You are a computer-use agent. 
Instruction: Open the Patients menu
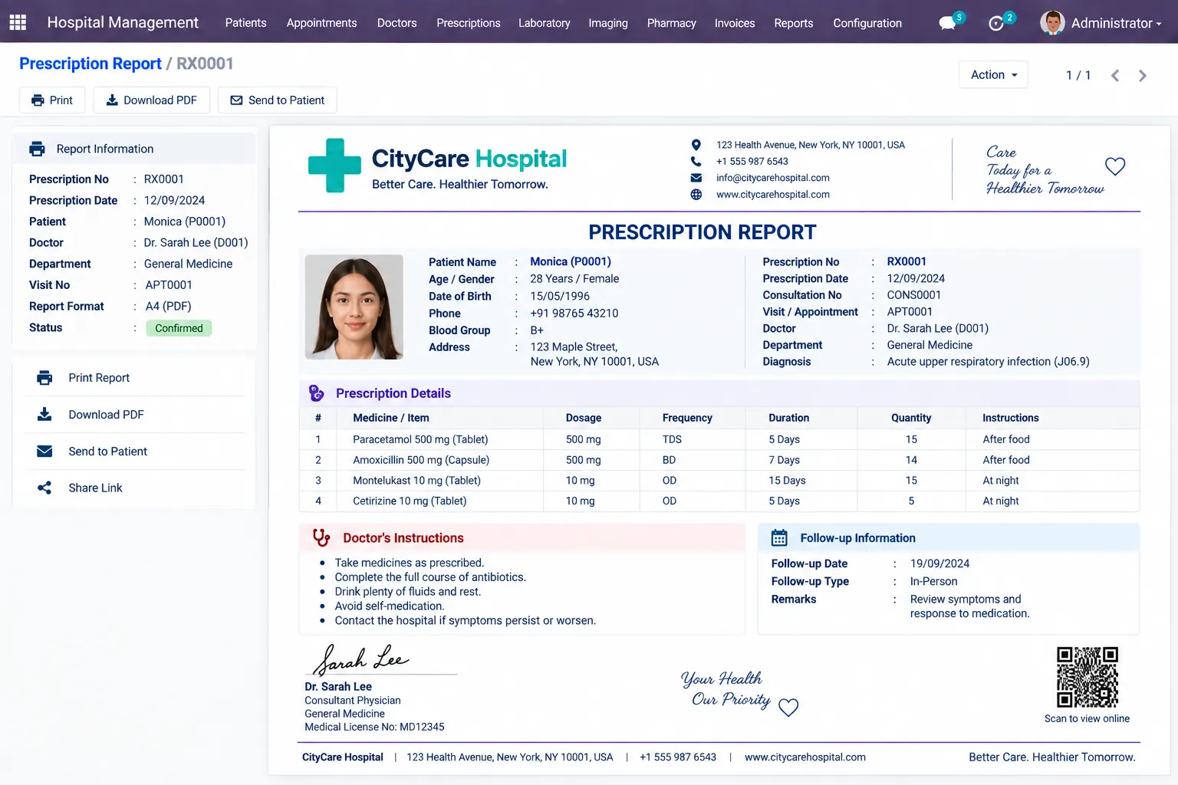pos(245,23)
